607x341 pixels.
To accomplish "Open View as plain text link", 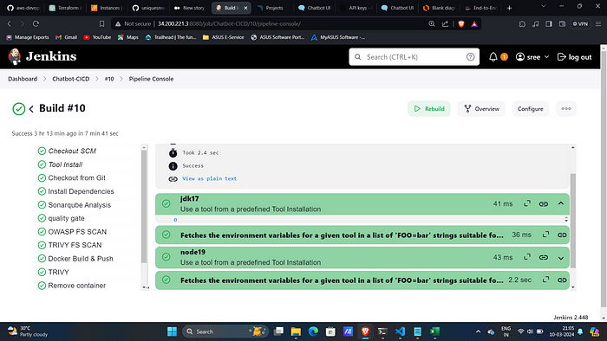I will point(210,178).
